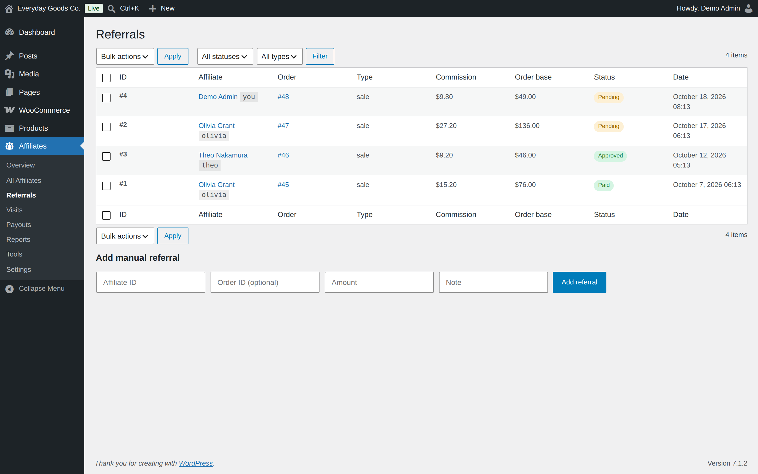Open order #48 link

tap(283, 97)
